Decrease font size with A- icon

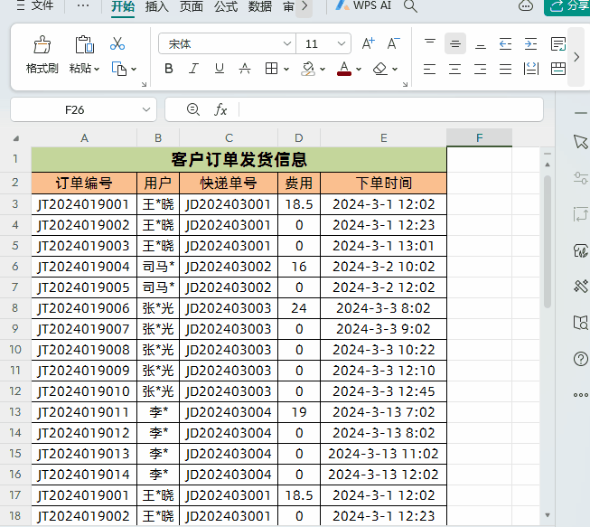(393, 43)
